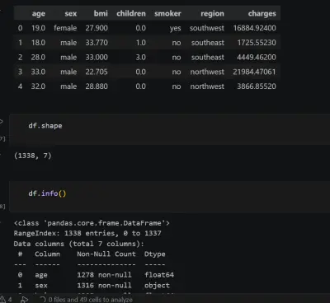This screenshot has height=303, width=330.
Task: Click 'object' dtype for sex
Action: coord(157,286)
